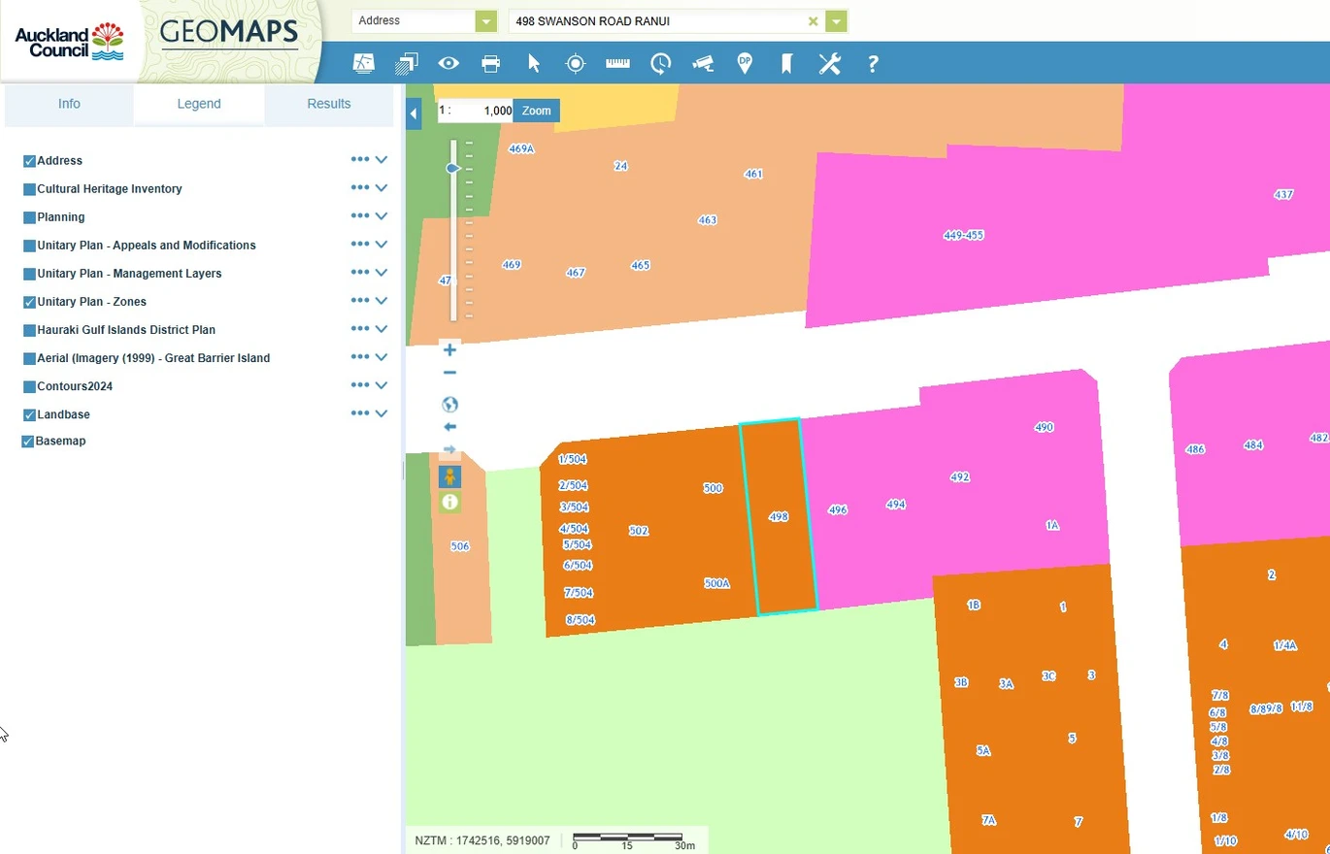This screenshot has height=854, width=1330.
Task: Open the bookmark tool
Action: coord(787,64)
